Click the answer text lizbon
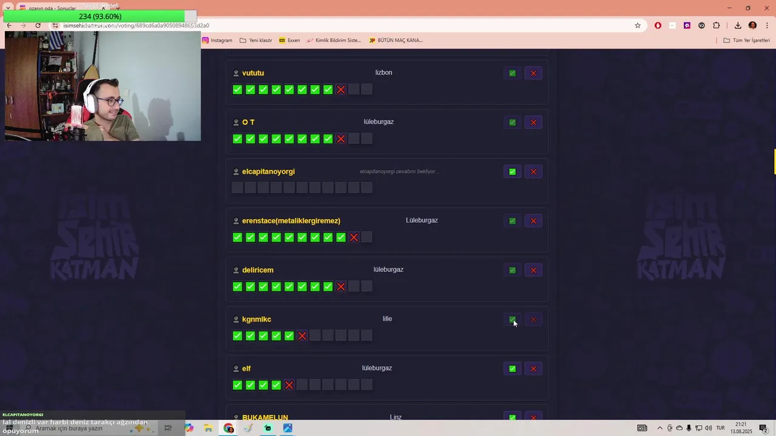Screen dimensions: 776x436 click(x=384, y=73)
